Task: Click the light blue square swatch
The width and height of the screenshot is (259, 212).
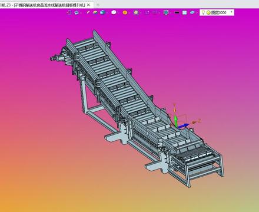Action: [184, 12]
